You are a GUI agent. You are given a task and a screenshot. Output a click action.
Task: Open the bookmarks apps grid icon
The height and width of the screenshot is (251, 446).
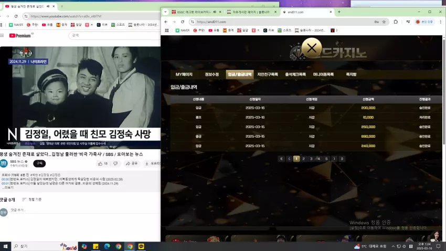[167, 30]
